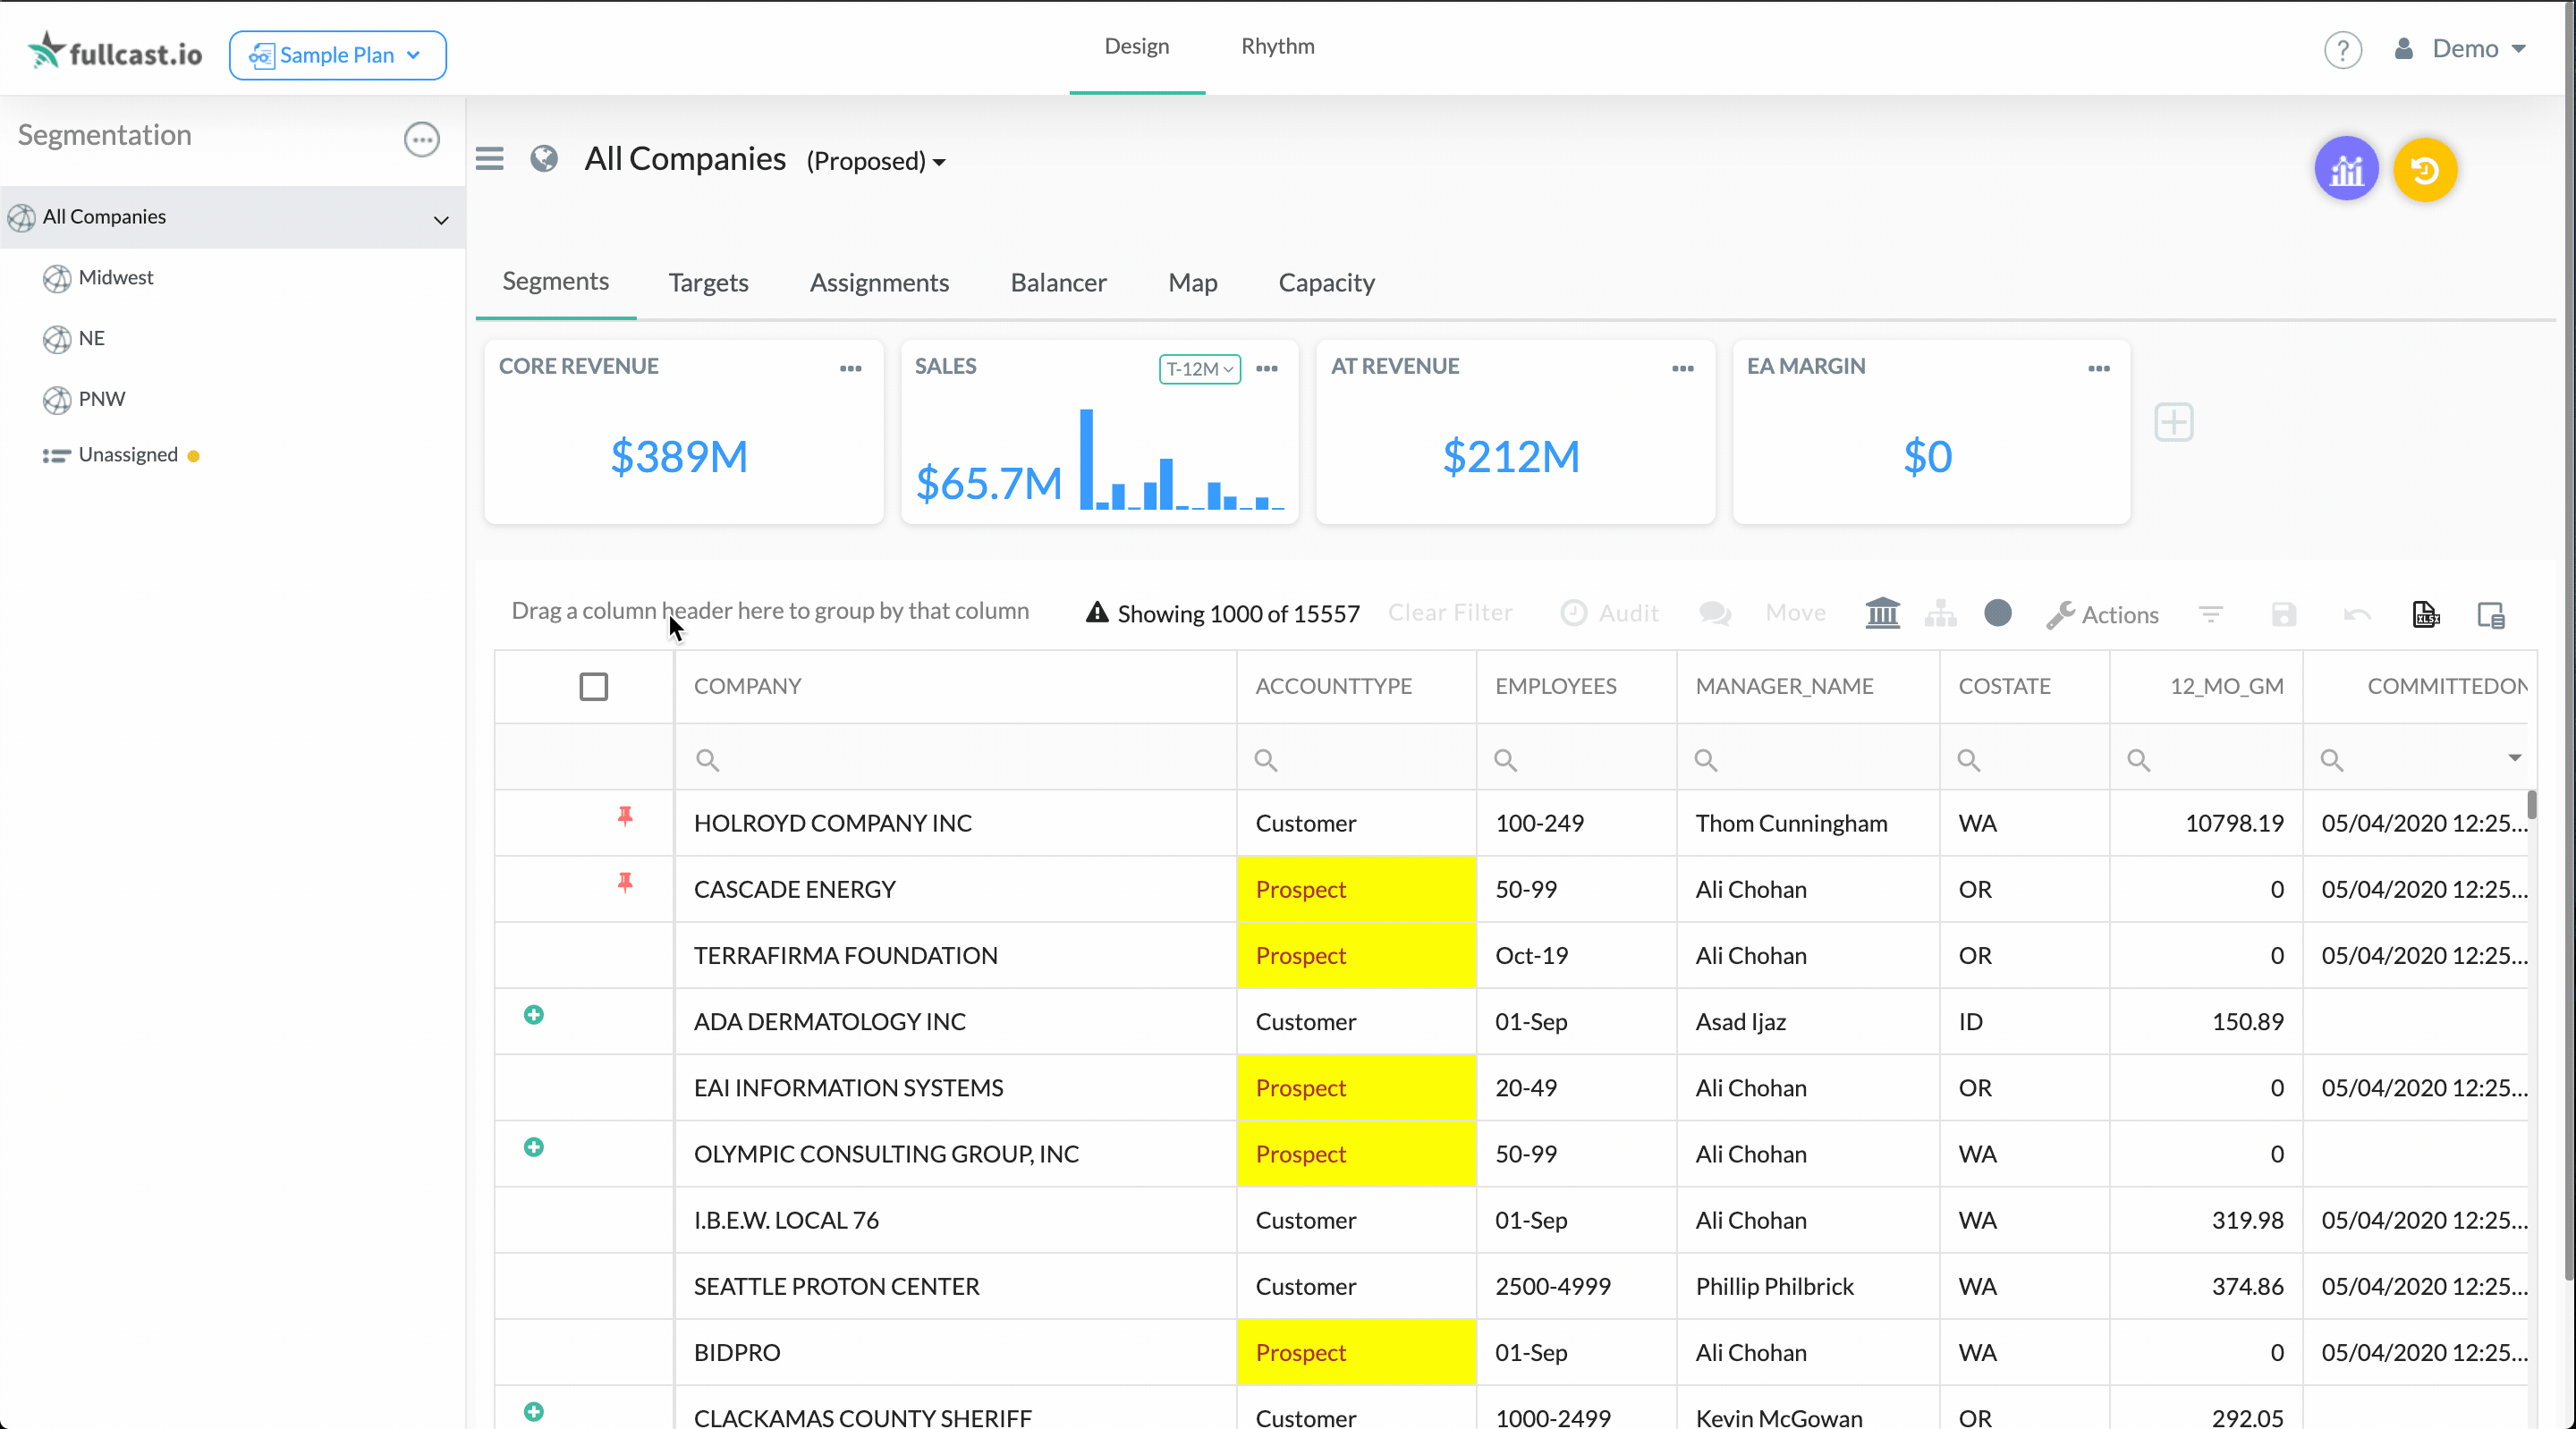Select the Balancer tab
Viewport: 2576px width, 1429px height.
coord(1058,283)
